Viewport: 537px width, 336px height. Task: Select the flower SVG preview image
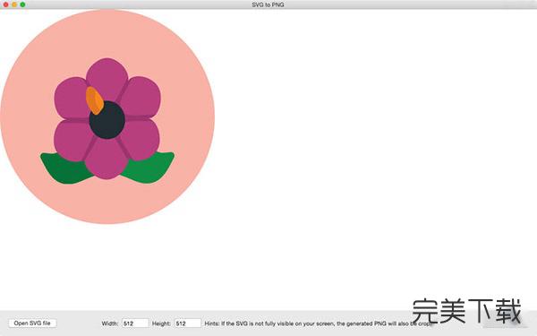click(107, 116)
